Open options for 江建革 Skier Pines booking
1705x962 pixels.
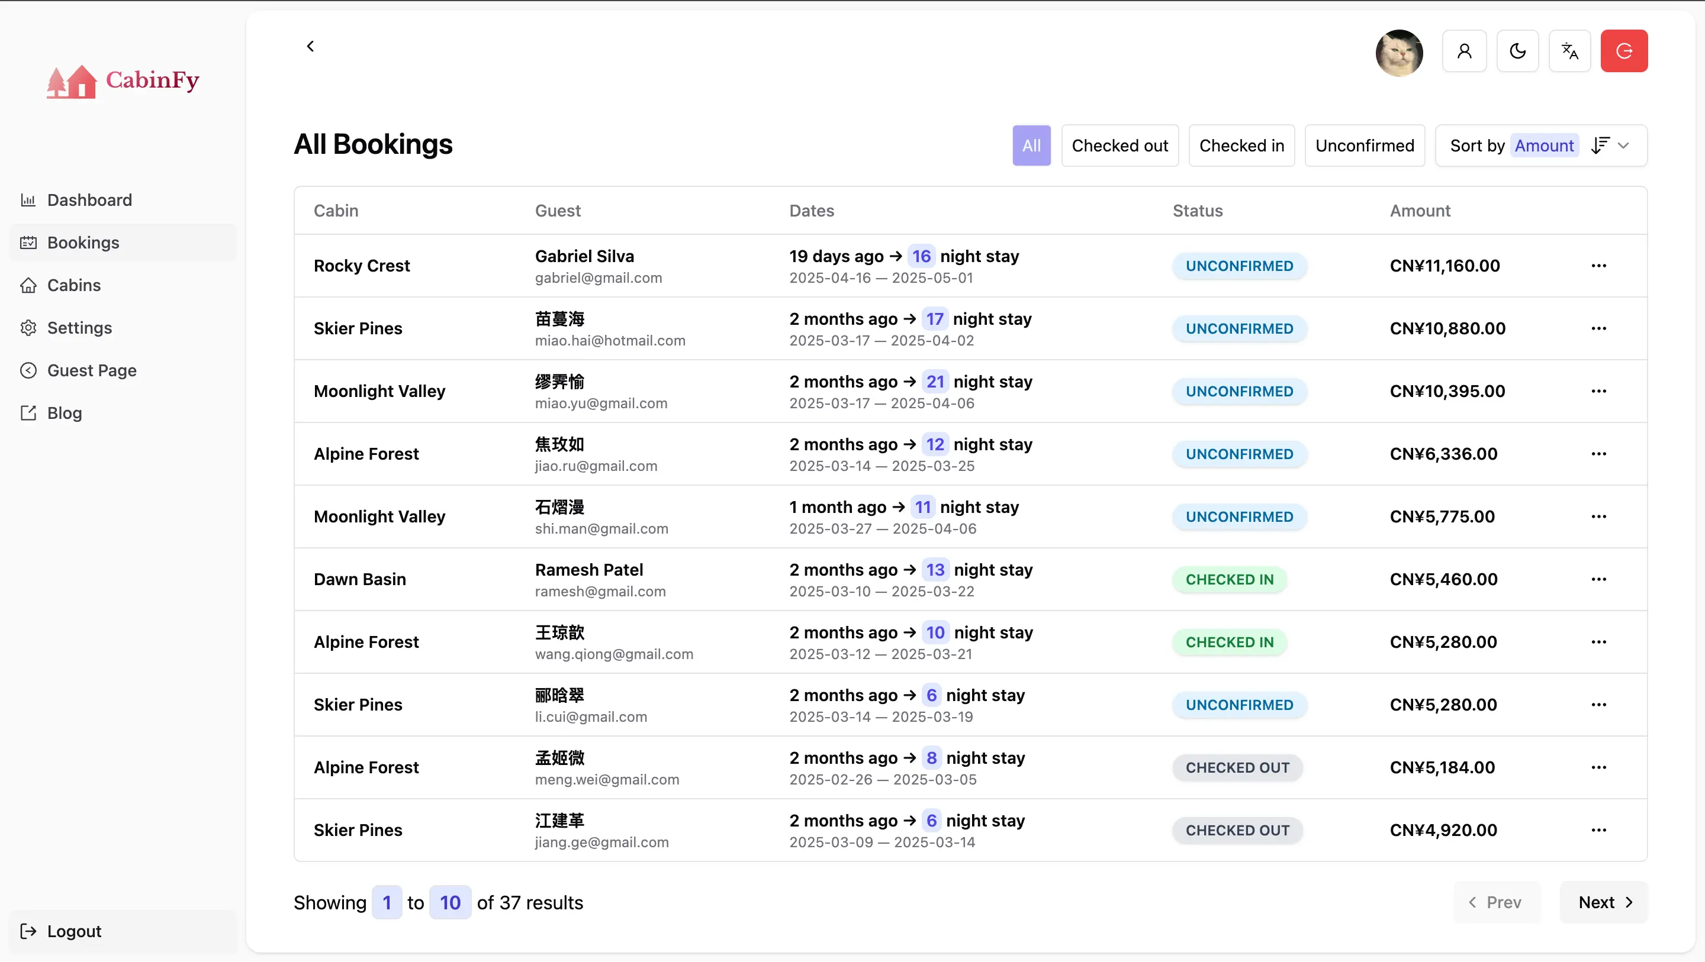(x=1598, y=830)
